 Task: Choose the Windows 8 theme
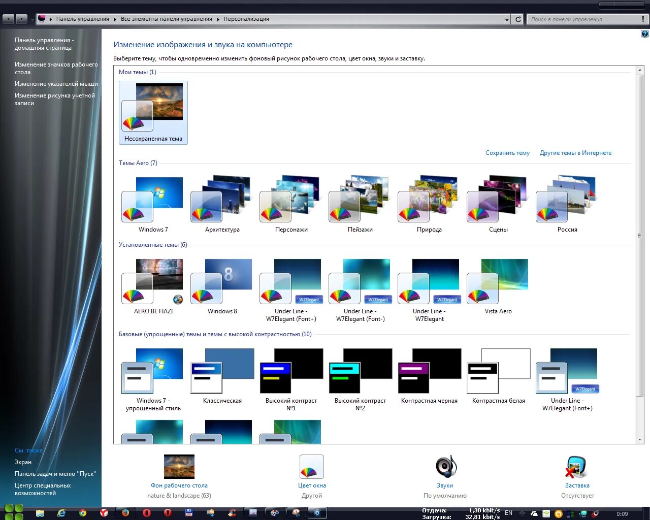point(222,287)
